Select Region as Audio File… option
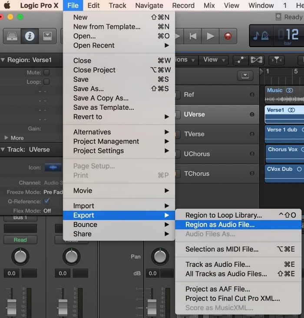 tap(238, 225)
